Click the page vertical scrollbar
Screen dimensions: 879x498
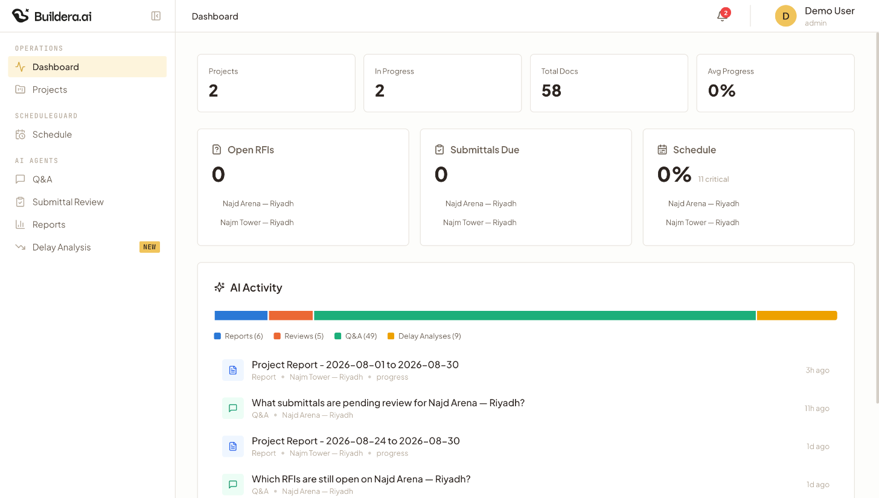coord(877,217)
